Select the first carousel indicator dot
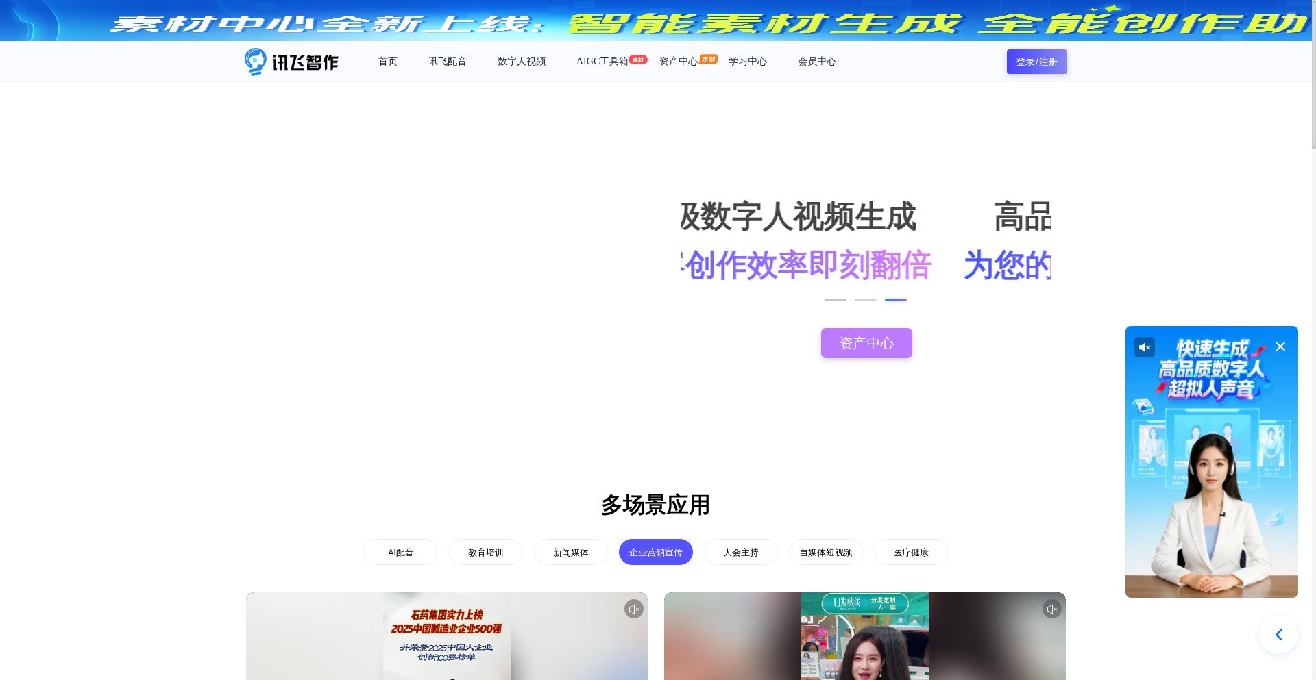 pos(835,300)
